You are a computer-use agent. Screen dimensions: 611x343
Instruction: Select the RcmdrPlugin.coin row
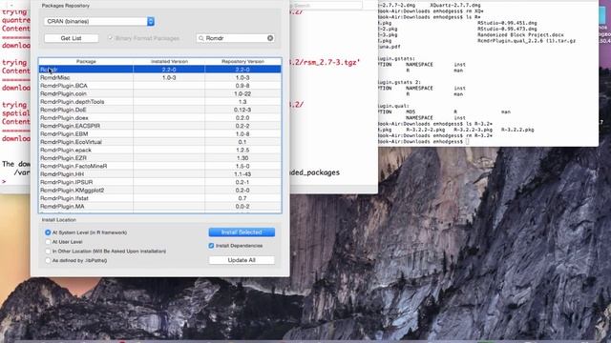(159, 93)
